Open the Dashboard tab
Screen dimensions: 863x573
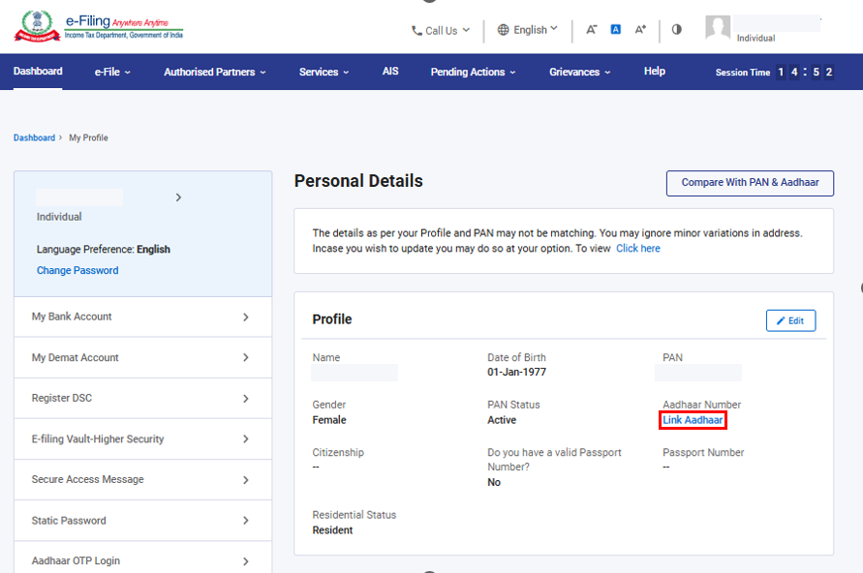[x=38, y=72]
